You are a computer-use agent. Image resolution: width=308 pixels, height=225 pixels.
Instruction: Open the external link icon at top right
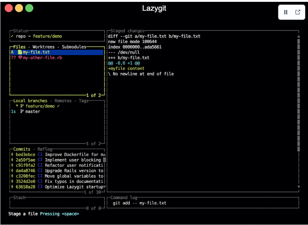pos(298,12)
